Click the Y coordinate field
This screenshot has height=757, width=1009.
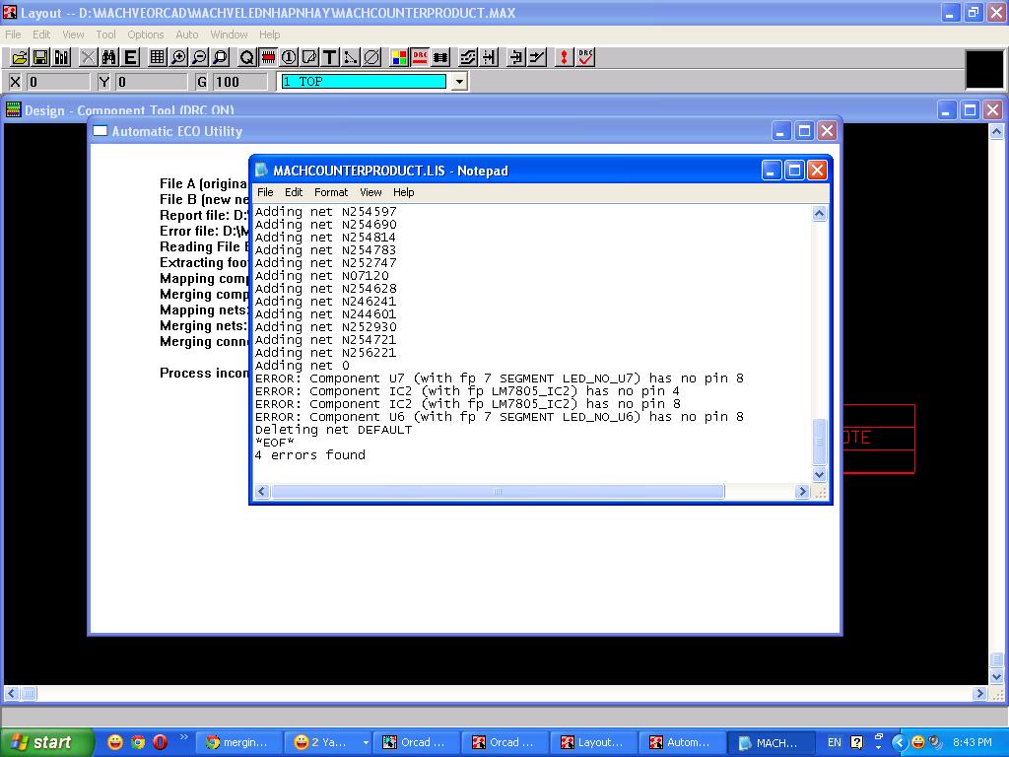[x=151, y=82]
